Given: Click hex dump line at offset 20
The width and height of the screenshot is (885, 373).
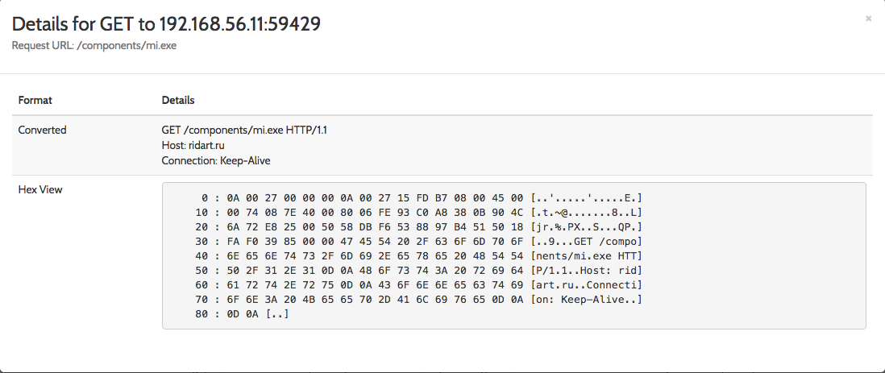Looking at the screenshot, I should [x=419, y=227].
